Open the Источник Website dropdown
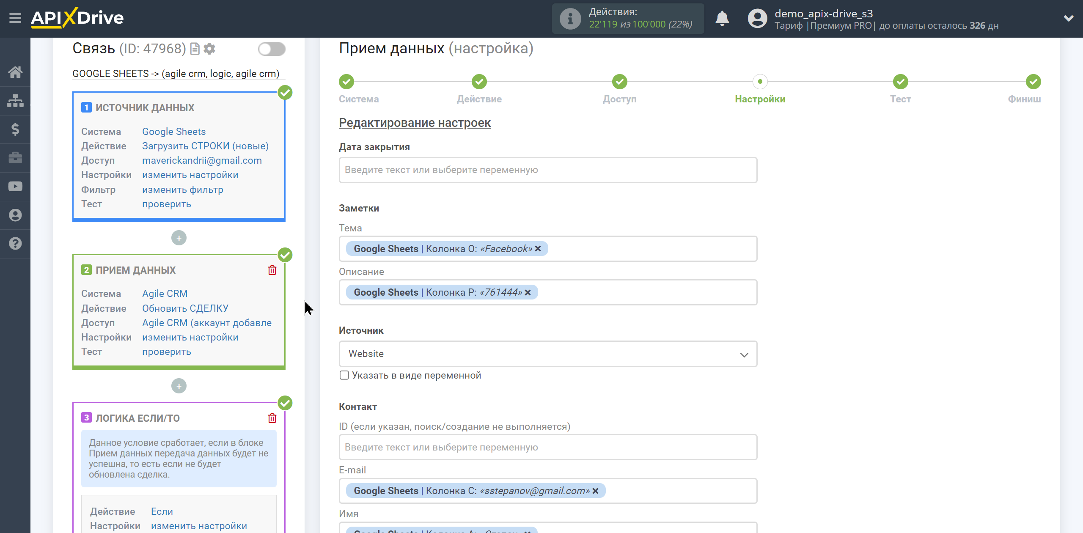The image size is (1083, 533). pyautogui.click(x=548, y=354)
